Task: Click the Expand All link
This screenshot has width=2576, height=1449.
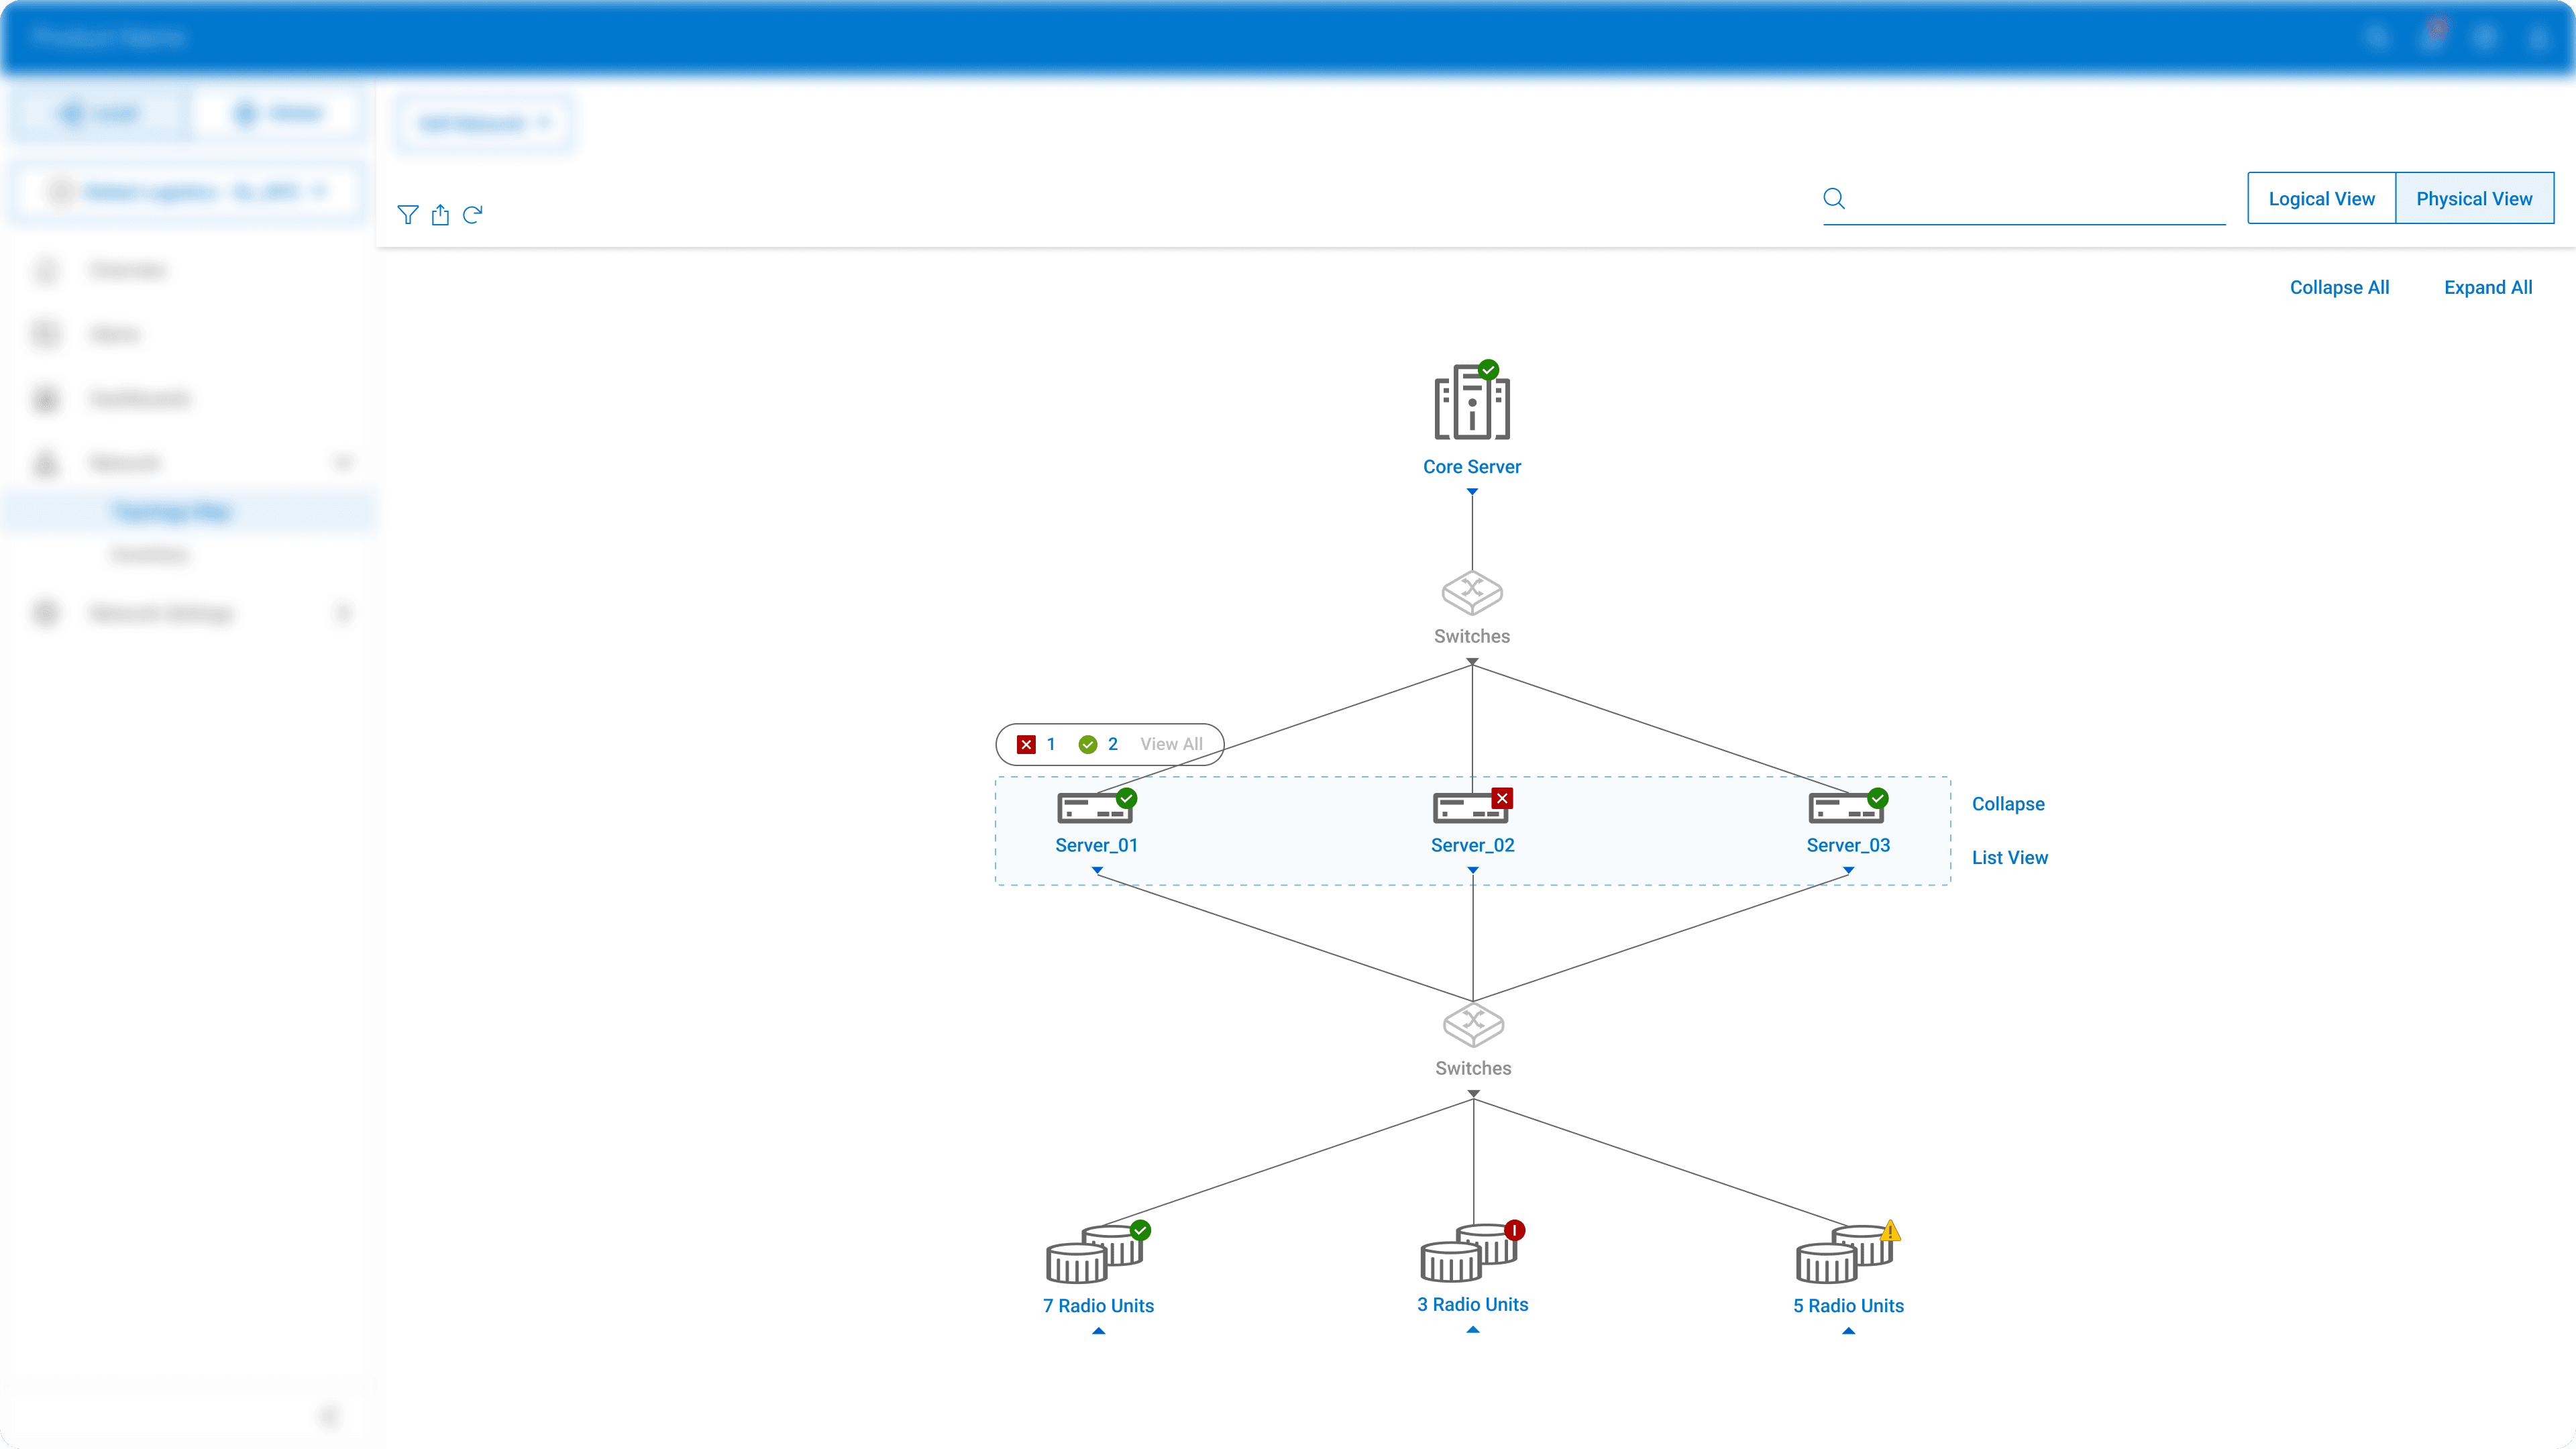Action: pyautogui.click(x=2487, y=287)
